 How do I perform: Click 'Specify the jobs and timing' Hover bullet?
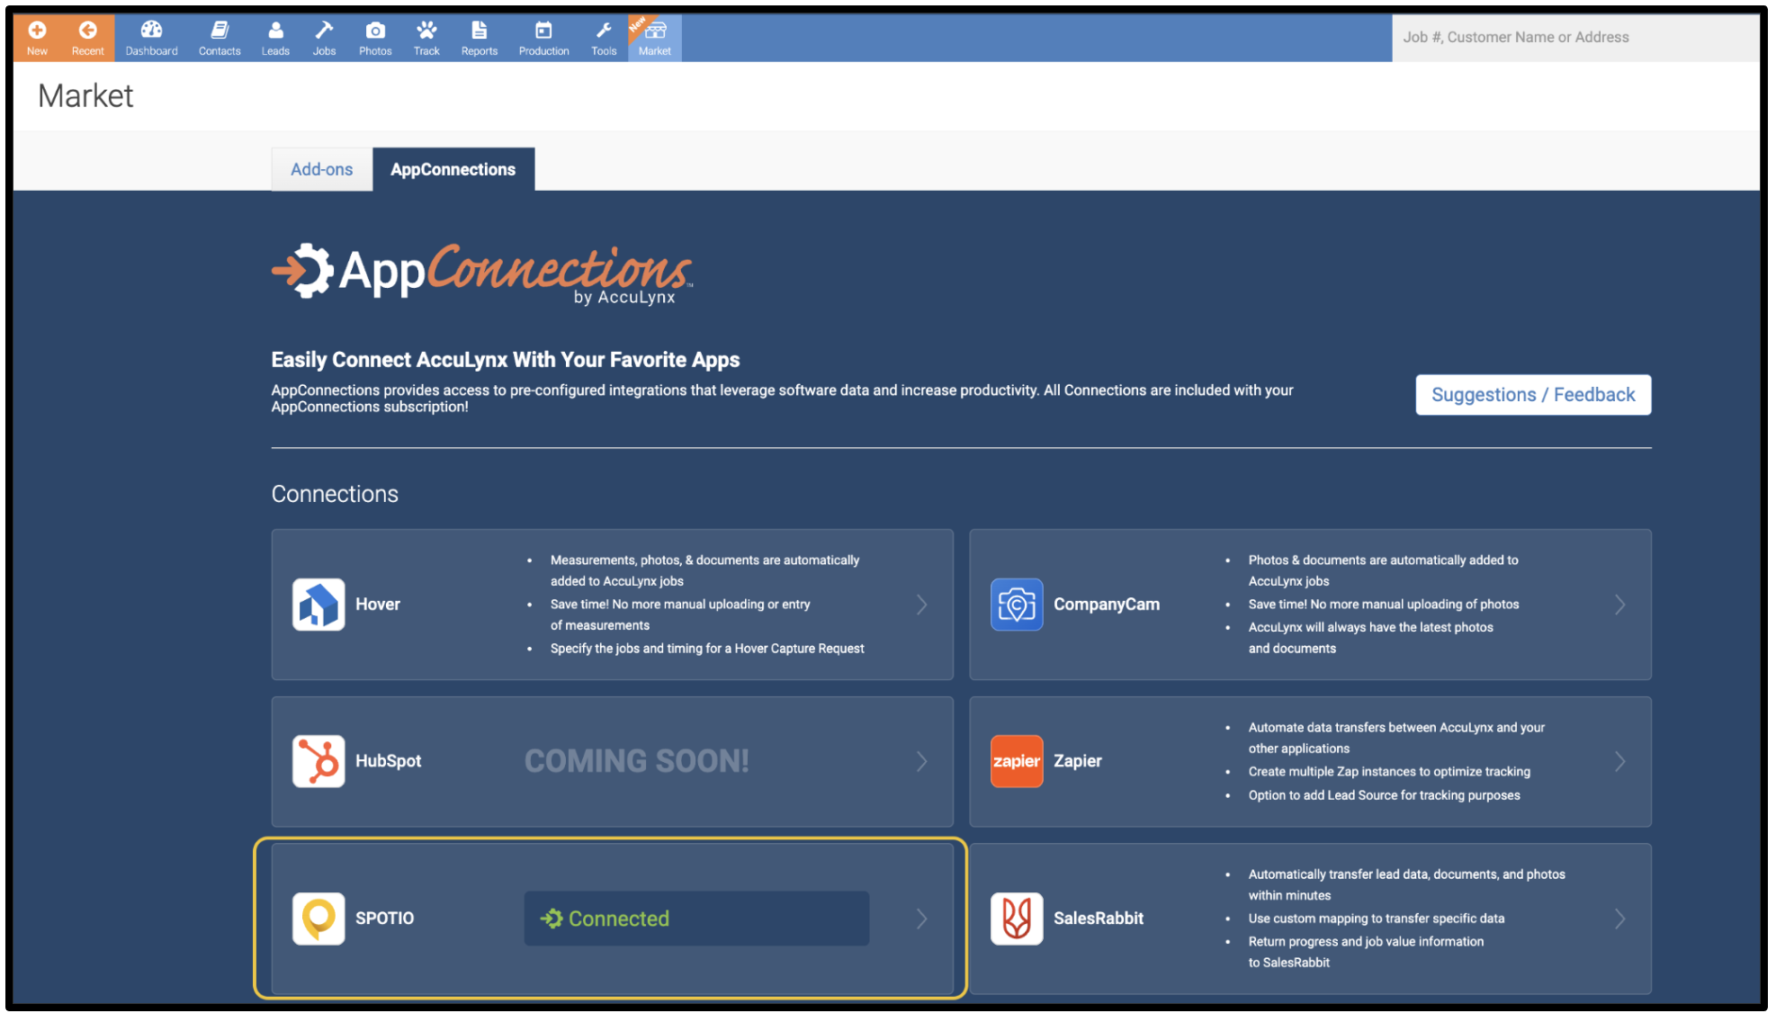click(708, 650)
